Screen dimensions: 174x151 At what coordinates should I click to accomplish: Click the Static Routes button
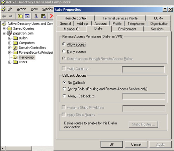pyautogui.click(x=144, y=124)
